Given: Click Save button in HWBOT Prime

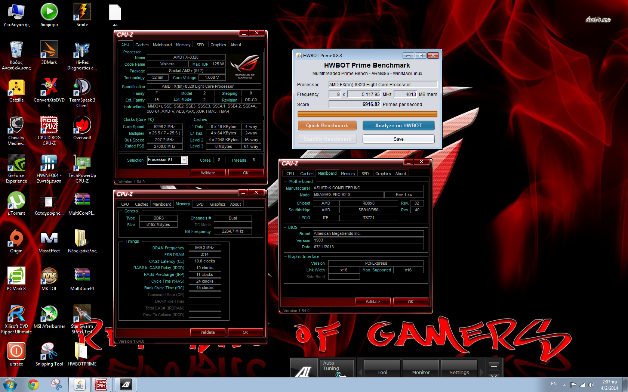Looking at the screenshot, I should click(x=398, y=139).
